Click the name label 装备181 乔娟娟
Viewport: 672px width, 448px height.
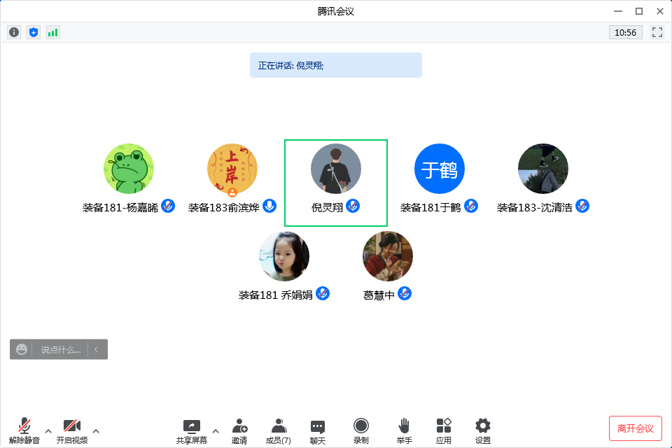pyautogui.click(x=276, y=295)
